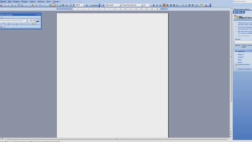Click the task pane Home icon

[x=243, y=12]
